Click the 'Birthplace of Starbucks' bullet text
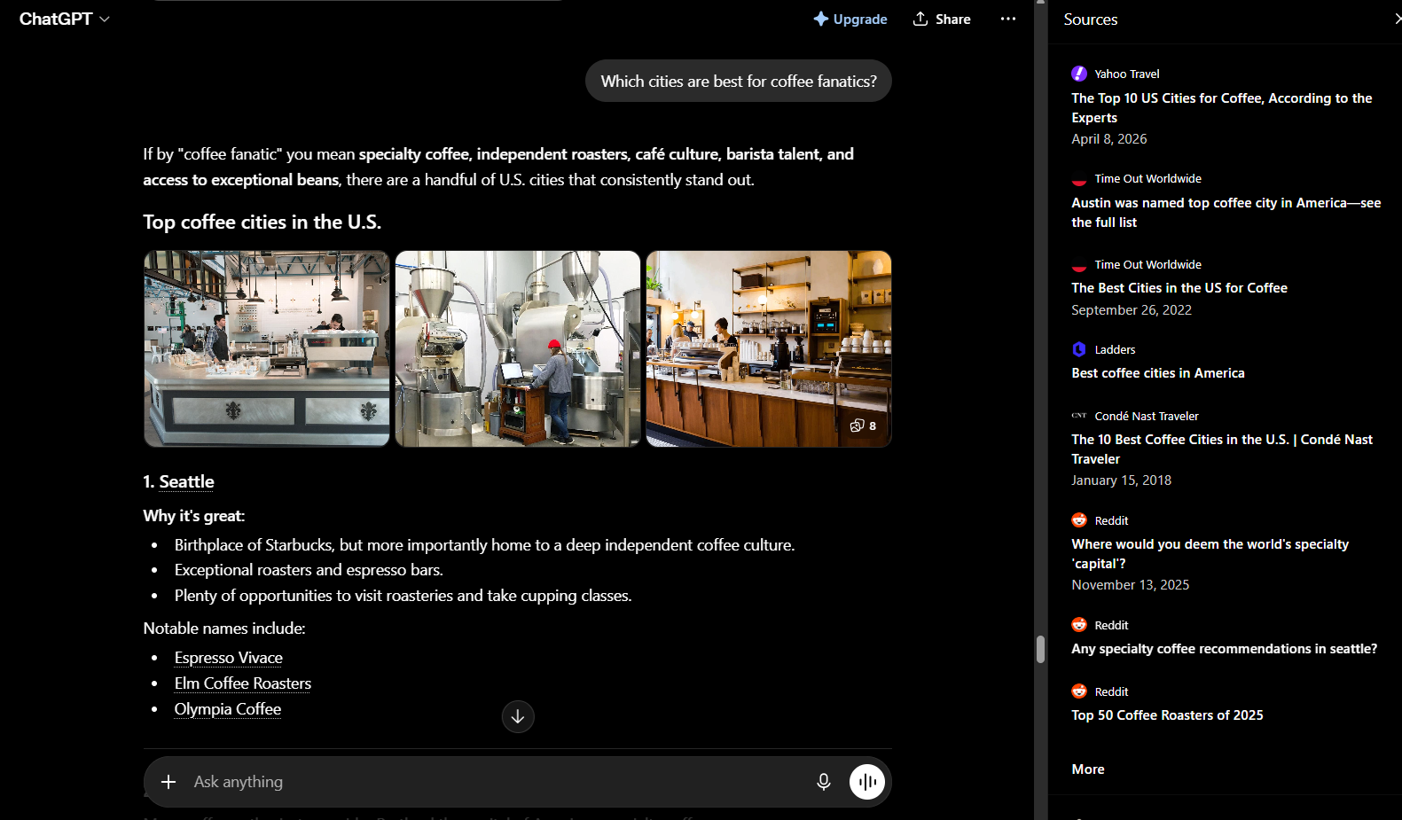 [484, 545]
